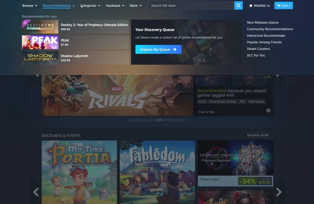Open the Steam Curators link
This screenshot has height=204, width=314.
pyautogui.click(x=258, y=49)
